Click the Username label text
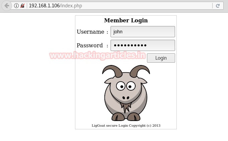This screenshot has width=228, height=141. (x=90, y=32)
